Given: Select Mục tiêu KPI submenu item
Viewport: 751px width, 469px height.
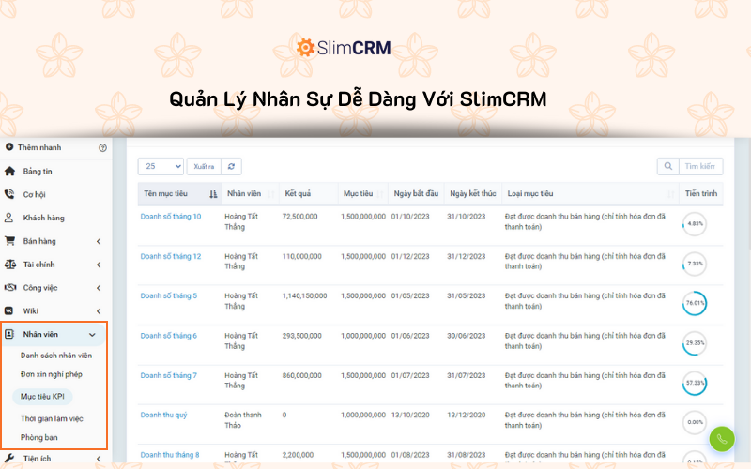Looking at the screenshot, I should point(42,396).
